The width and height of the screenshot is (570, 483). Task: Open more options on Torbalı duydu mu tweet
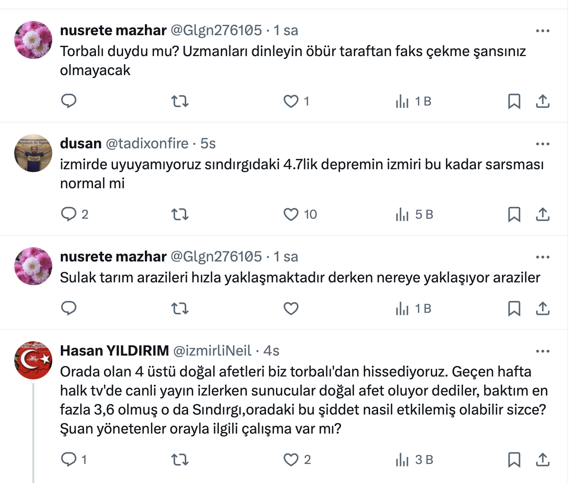point(542,31)
